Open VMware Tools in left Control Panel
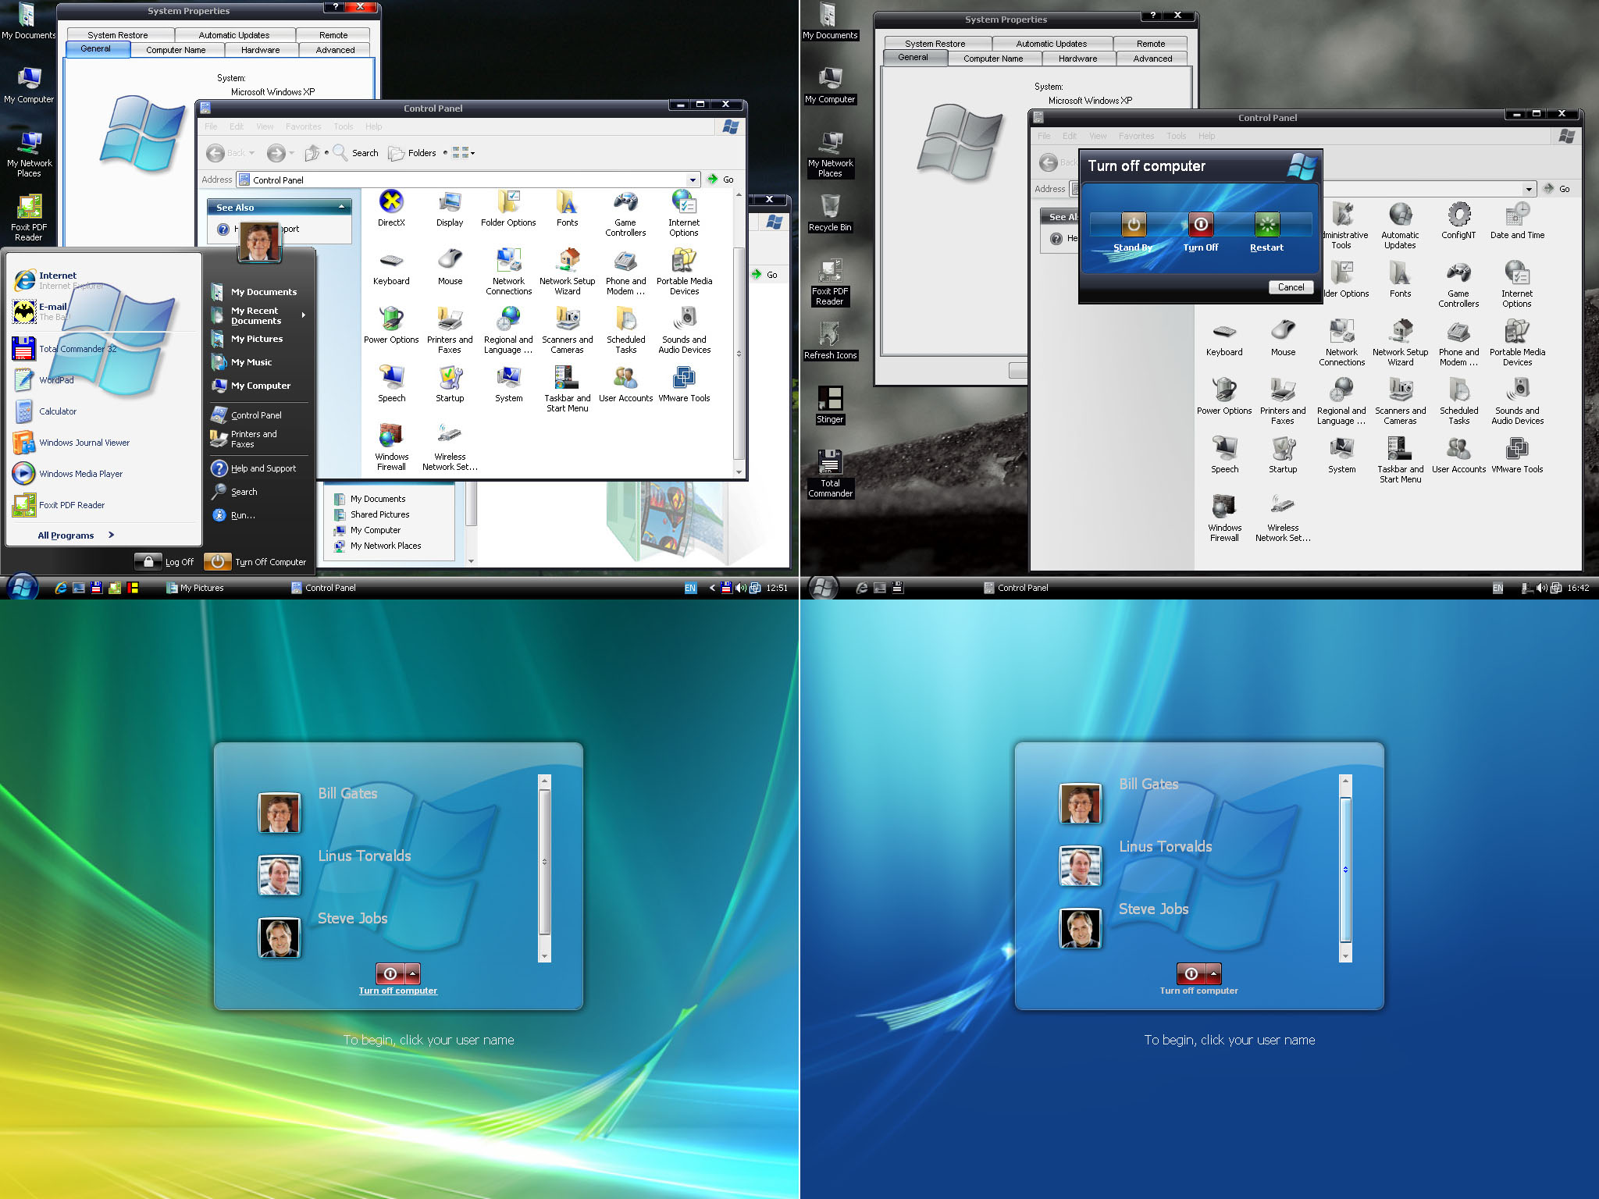 [x=684, y=383]
